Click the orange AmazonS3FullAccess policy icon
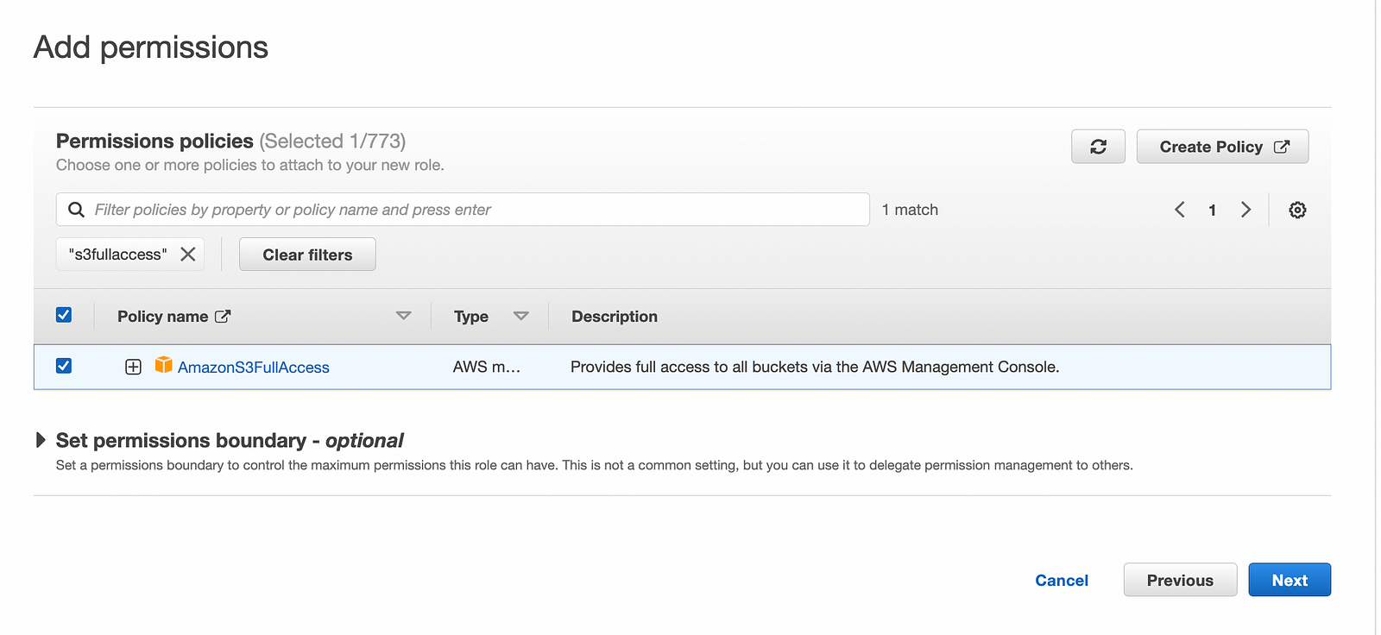Screen dimensions: 1381x635 point(163,365)
